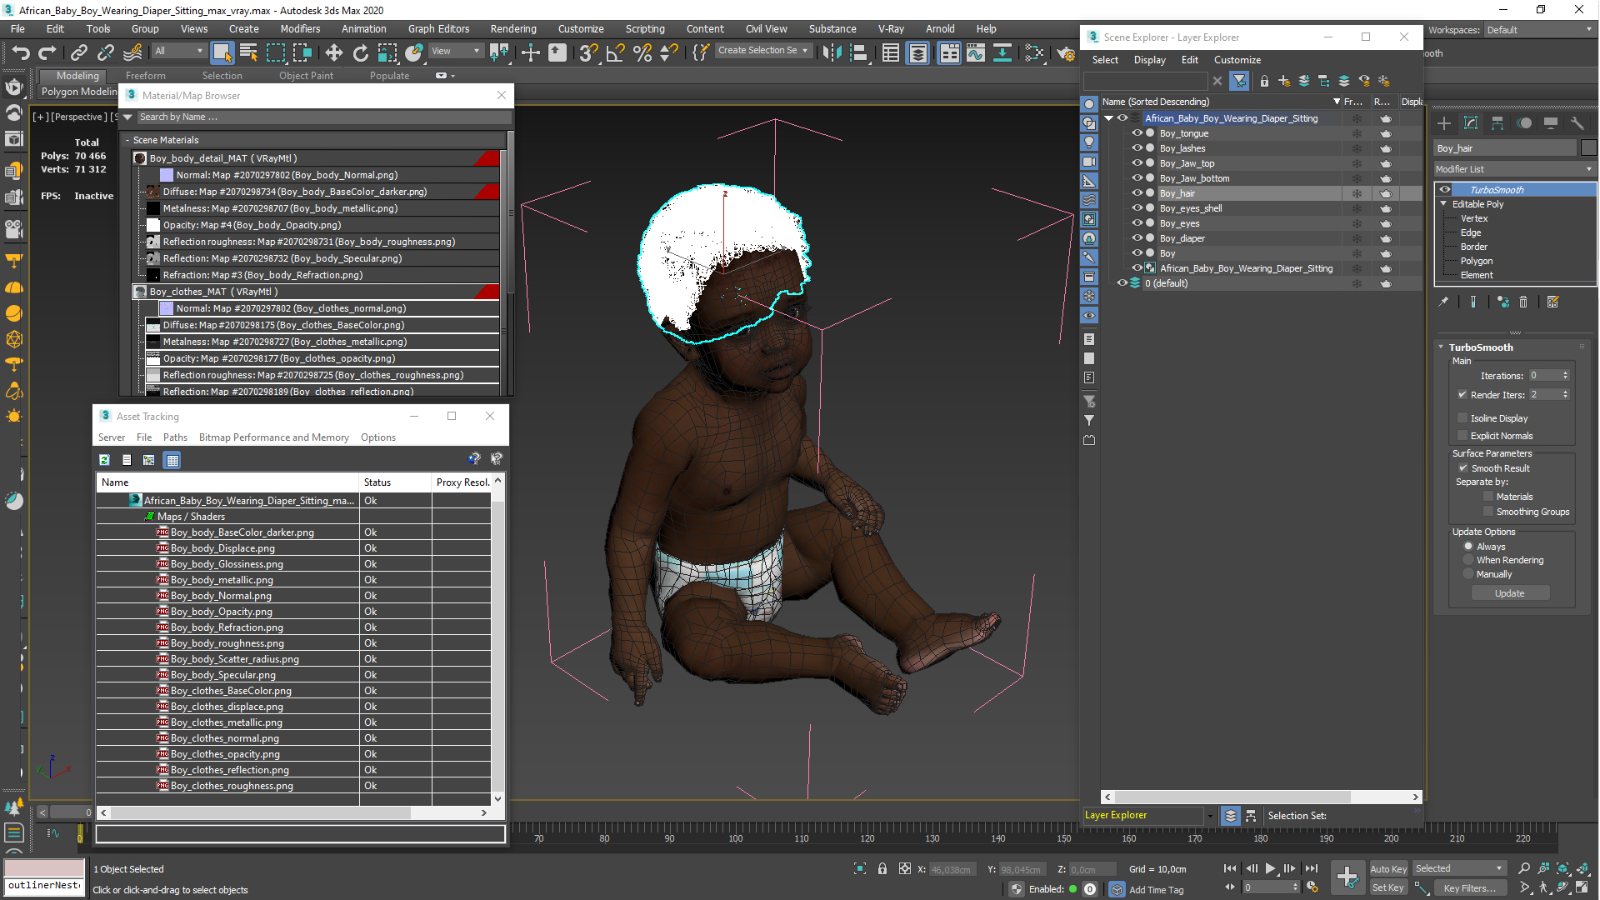Click Pin Stack icon
The height and width of the screenshot is (900, 1600).
pyautogui.click(x=1443, y=302)
